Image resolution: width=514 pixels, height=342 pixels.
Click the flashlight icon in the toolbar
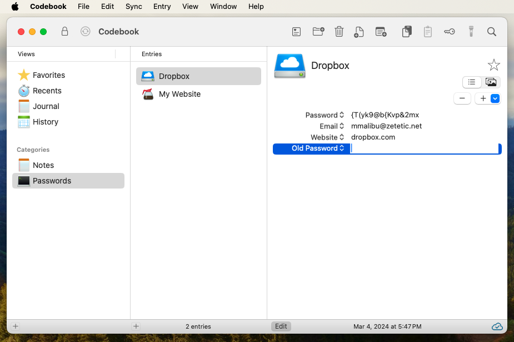[x=471, y=32]
